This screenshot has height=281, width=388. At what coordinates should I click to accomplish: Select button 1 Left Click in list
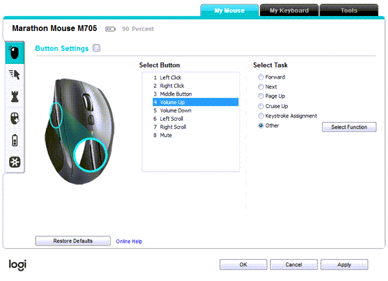point(195,78)
